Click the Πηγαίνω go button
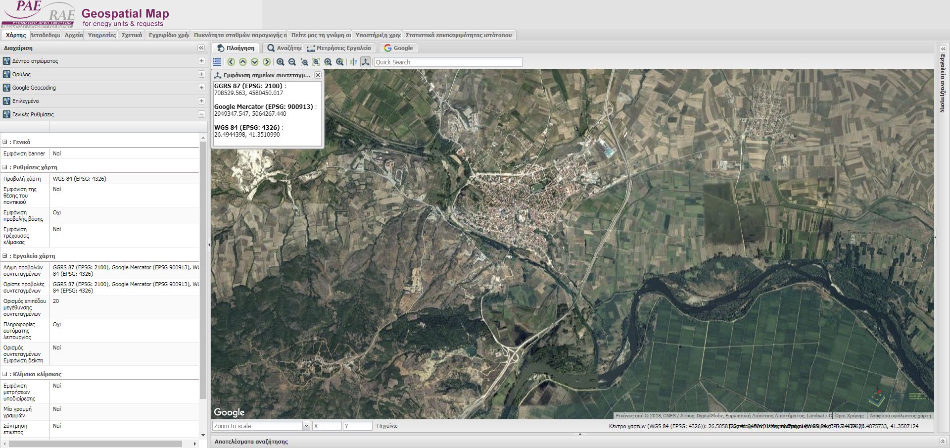This screenshot has height=448, width=950. point(387,426)
